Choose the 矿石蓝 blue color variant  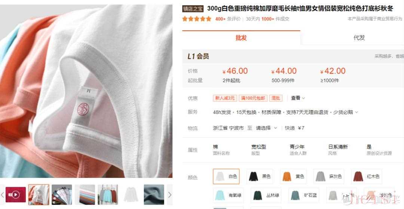point(304,195)
